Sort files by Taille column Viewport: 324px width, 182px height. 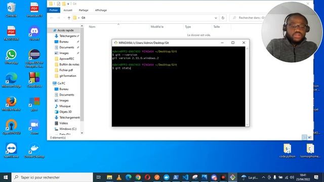[x=217, y=27]
